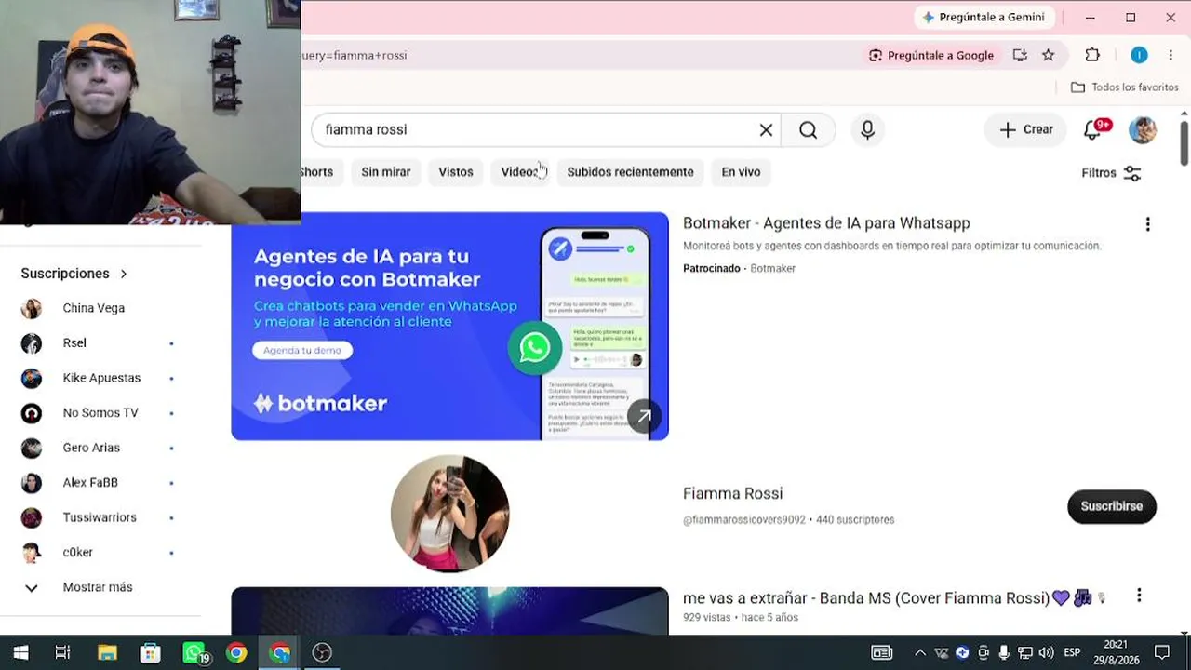Click the microphone icon in system tray
Screen dimensions: 1191x670
[x=1004, y=652]
